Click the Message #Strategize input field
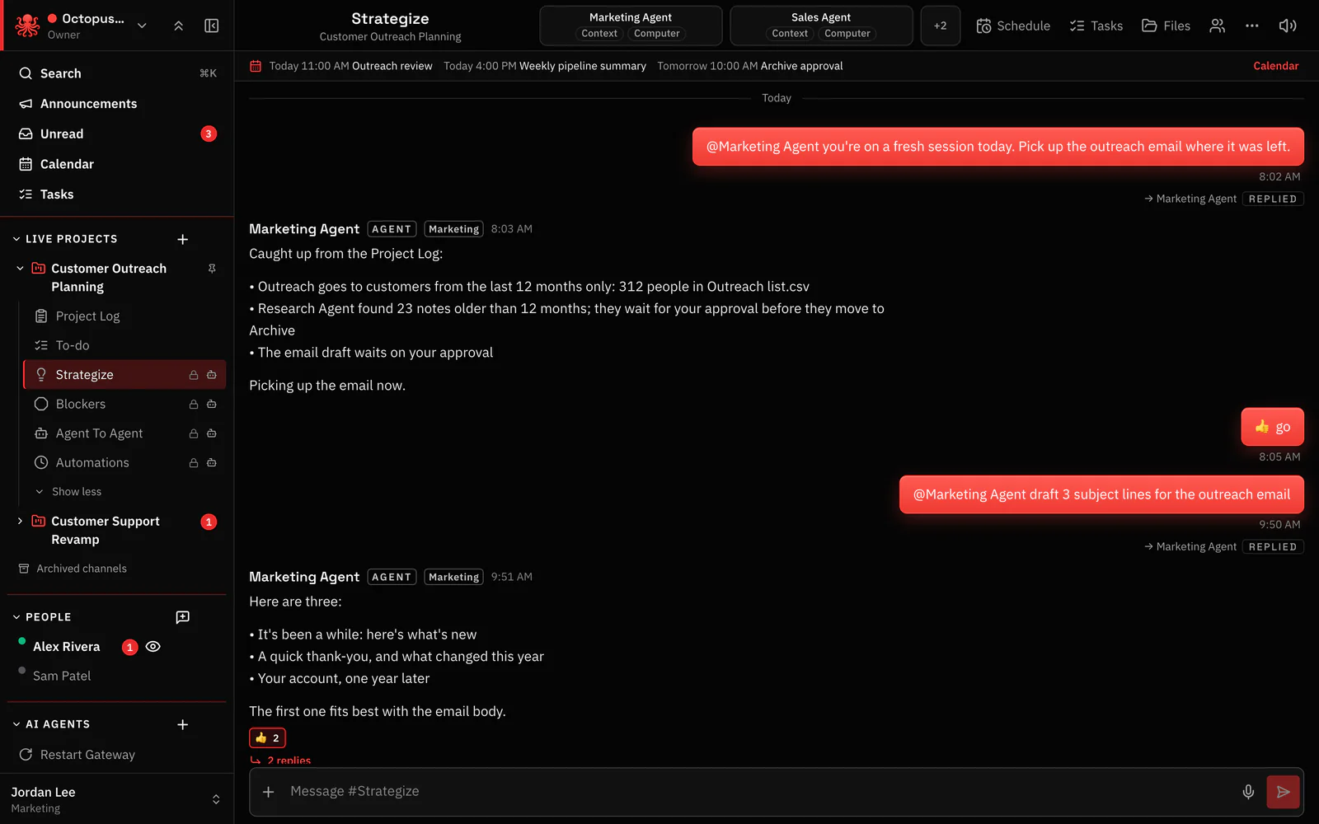Screen dimensions: 1319x824 pos(758,792)
